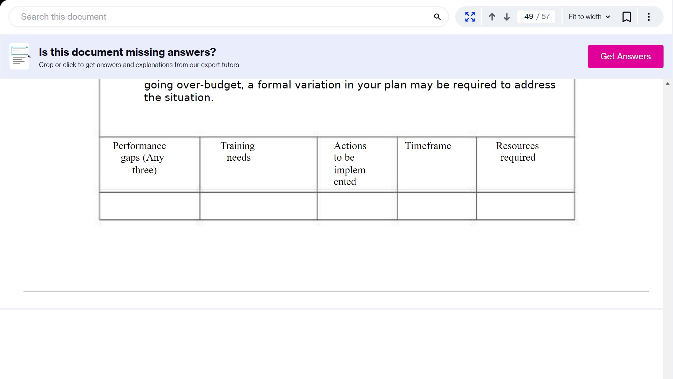This screenshot has height=379, width=673.
Task: Open the three-dot more options menu
Action: tap(649, 17)
